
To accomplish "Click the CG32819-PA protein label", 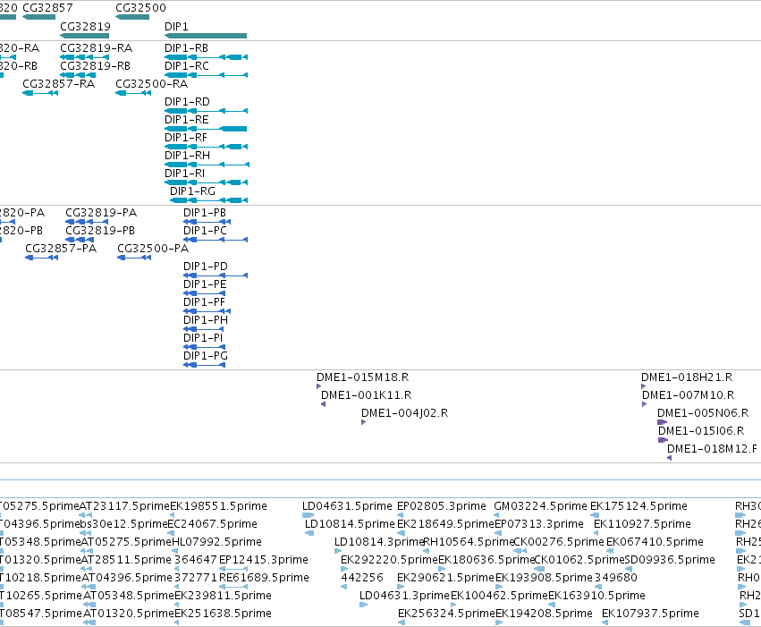I will [101, 213].
